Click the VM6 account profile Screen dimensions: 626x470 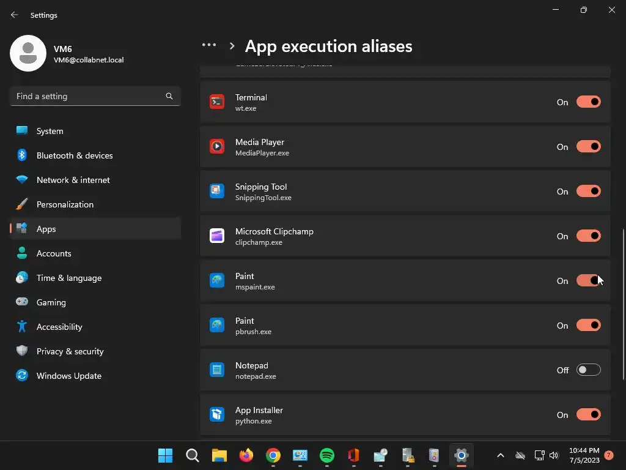coord(67,54)
